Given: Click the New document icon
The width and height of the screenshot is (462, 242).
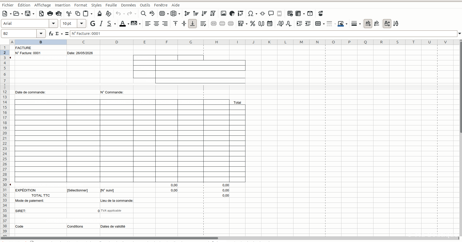Looking at the screenshot, I should click(5, 14).
